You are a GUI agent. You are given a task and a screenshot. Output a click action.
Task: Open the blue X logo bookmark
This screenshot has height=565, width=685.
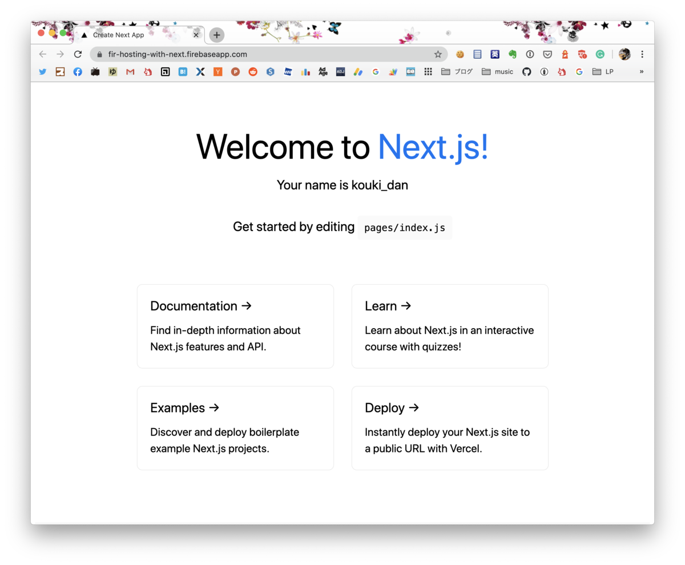click(x=200, y=72)
